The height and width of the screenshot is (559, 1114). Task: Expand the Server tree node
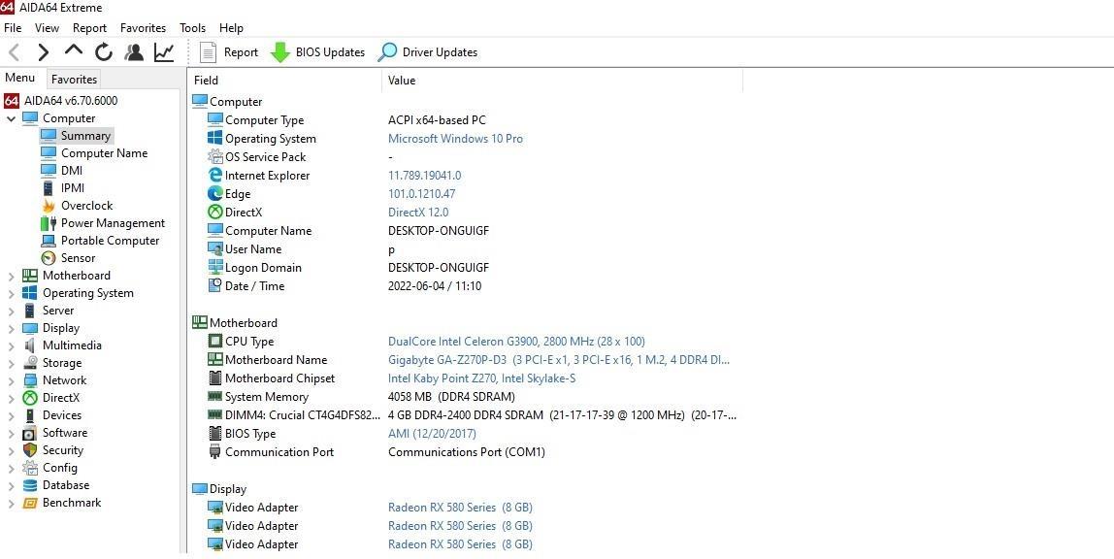[x=11, y=311]
